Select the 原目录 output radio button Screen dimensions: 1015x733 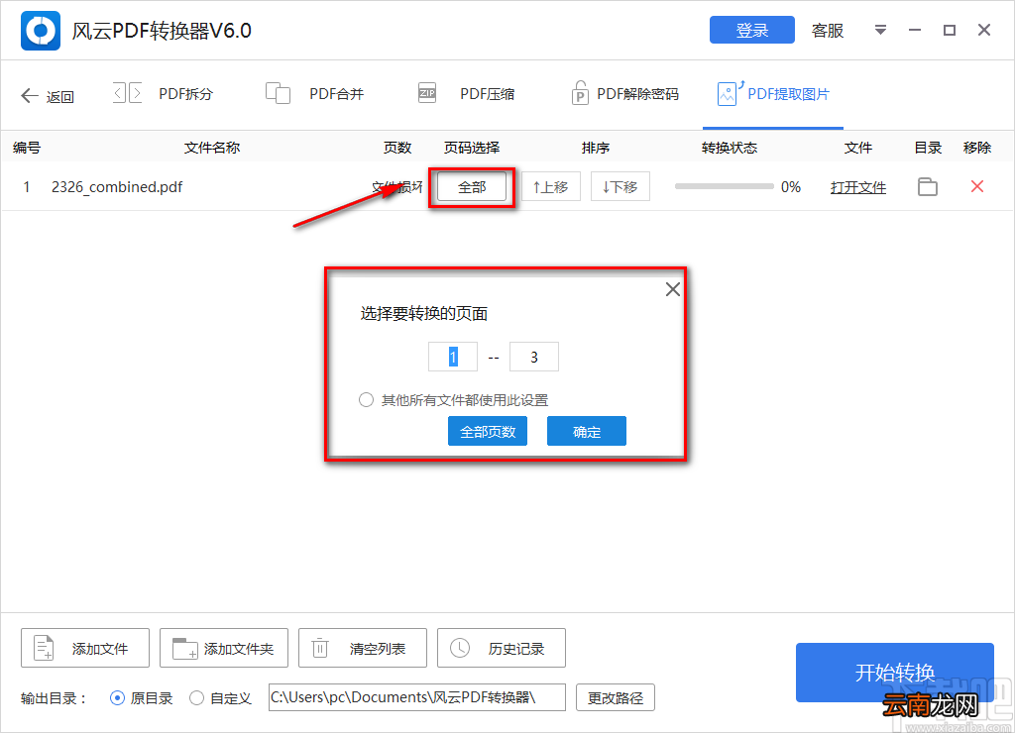[x=117, y=698]
